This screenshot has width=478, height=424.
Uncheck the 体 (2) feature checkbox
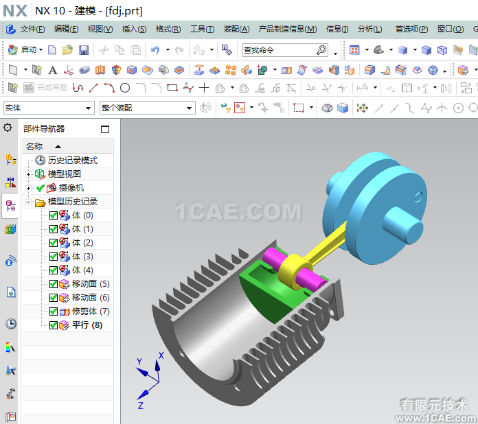[x=54, y=243]
